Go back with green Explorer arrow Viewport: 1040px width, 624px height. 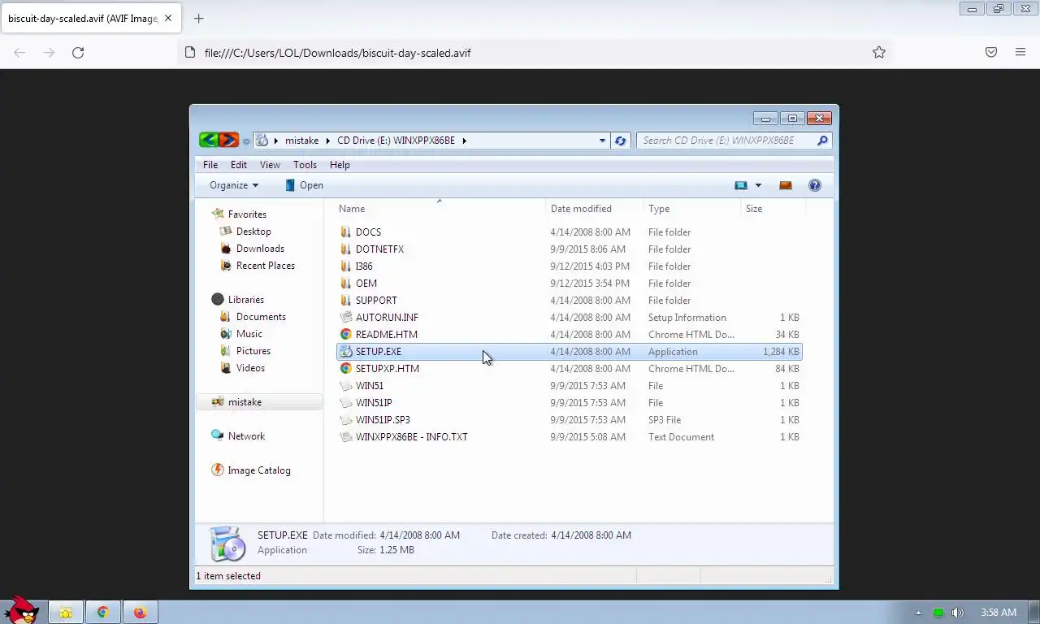pyautogui.click(x=209, y=140)
